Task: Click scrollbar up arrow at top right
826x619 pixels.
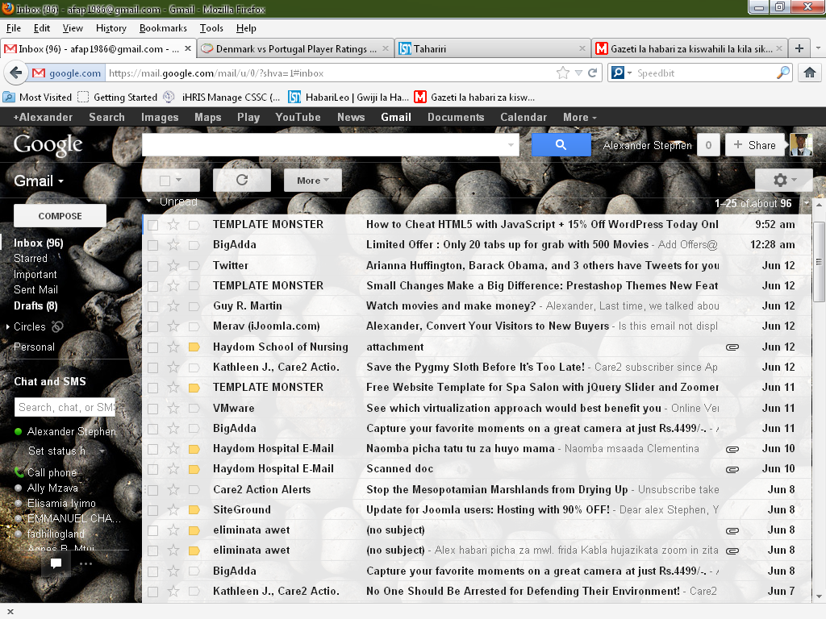Action: tap(819, 204)
